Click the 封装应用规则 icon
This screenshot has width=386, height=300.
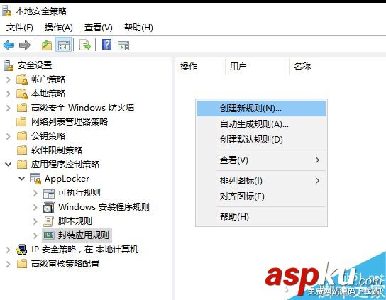coord(49,235)
